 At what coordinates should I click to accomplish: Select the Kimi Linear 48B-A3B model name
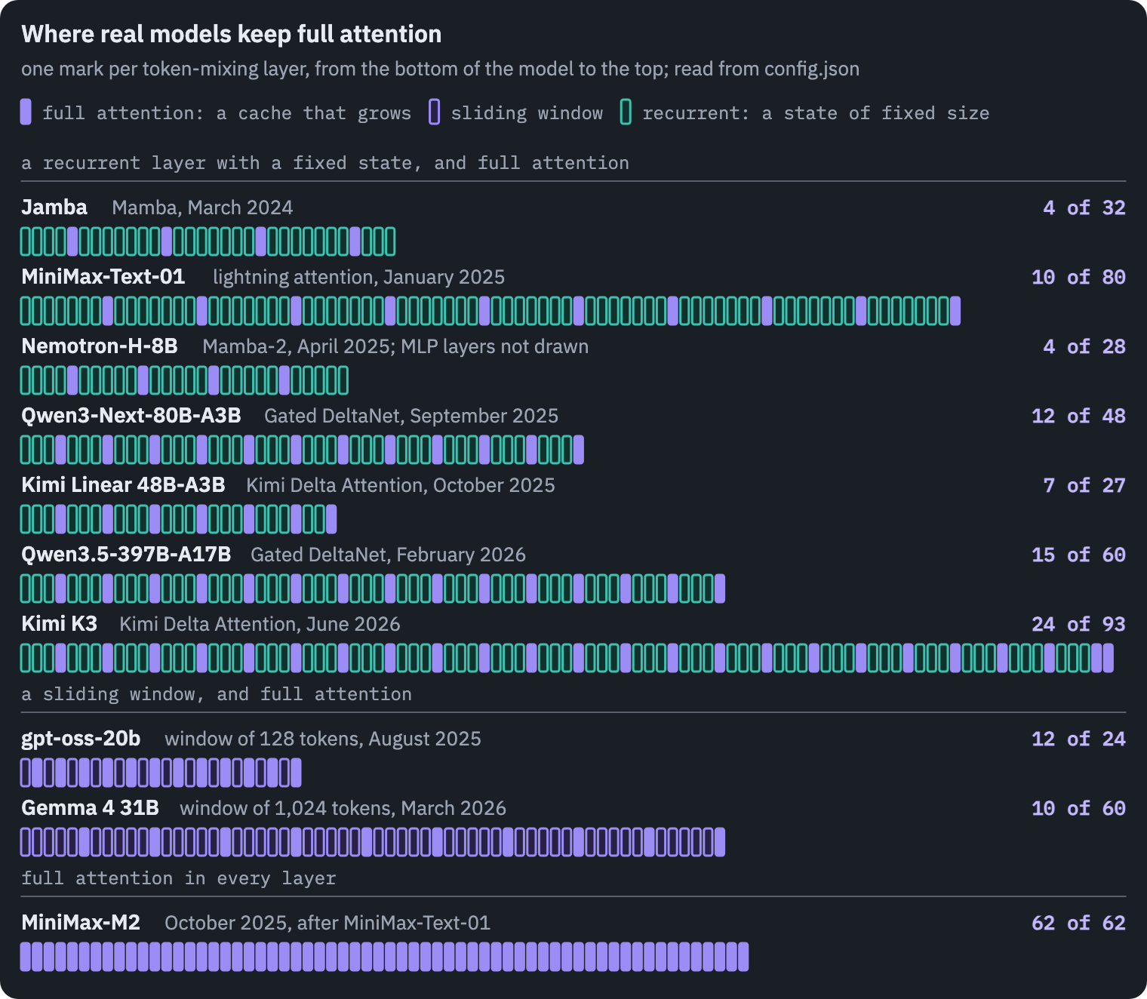123,485
